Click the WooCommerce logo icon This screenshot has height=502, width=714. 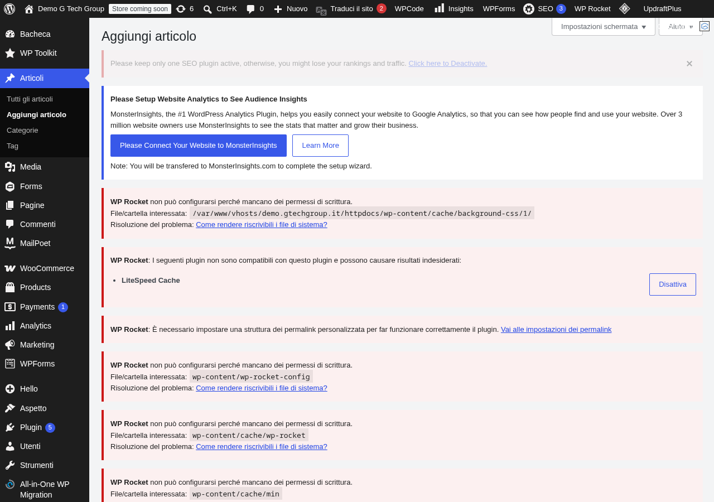(x=10, y=268)
